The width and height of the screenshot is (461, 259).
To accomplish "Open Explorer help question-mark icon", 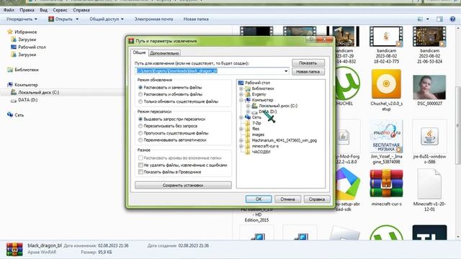I will pyautogui.click(x=452, y=19).
